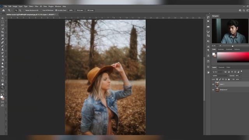249x140 pixels.
Task: Select the Blur tool
Action: (x=2, y=63)
